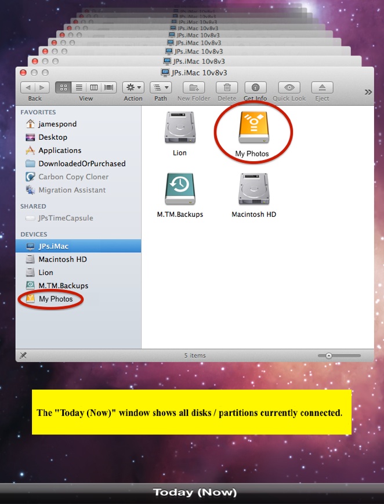The height and width of the screenshot is (504, 384).
Task: Click the Quick Look eye button
Action: pyautogui.click(x=289, y=88)
